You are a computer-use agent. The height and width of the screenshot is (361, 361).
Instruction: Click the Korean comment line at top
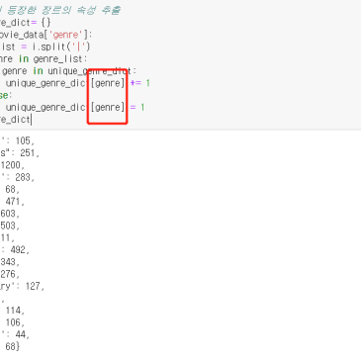(60, 10)
